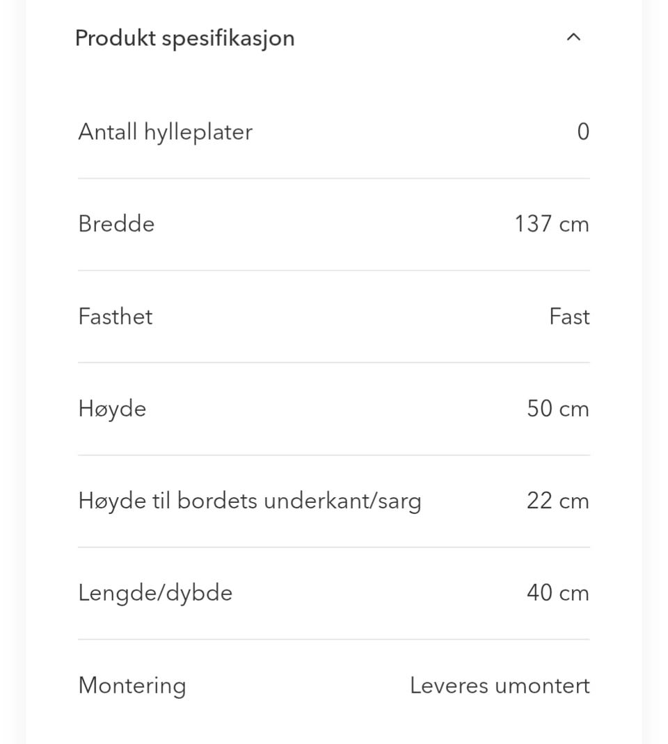Select the standalone Høyde label
Image resolution: width=668 pixels, height=744 pixels.
[x=112, y=408]
